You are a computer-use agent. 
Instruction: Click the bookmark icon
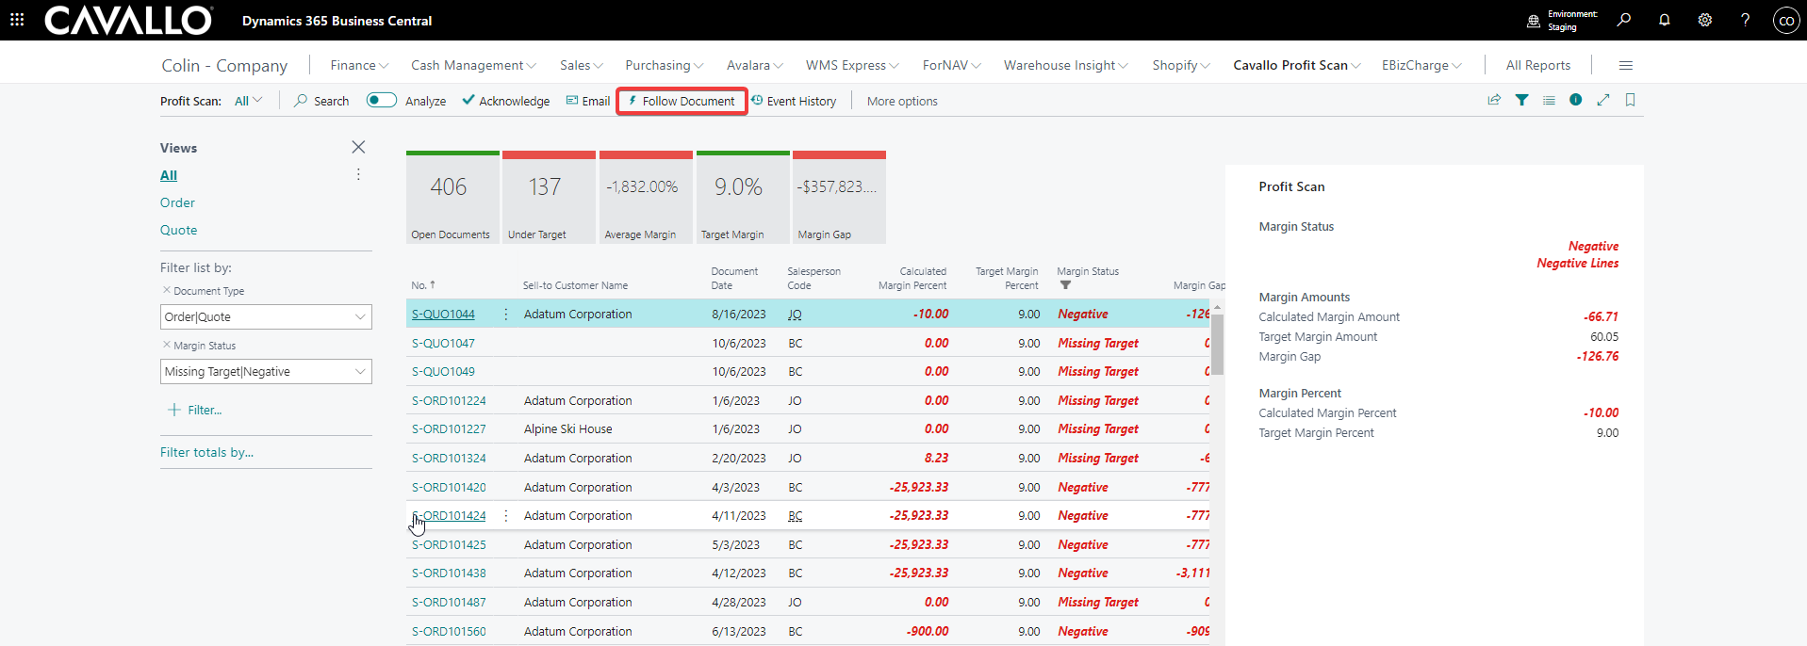[x=1630, y=100]
